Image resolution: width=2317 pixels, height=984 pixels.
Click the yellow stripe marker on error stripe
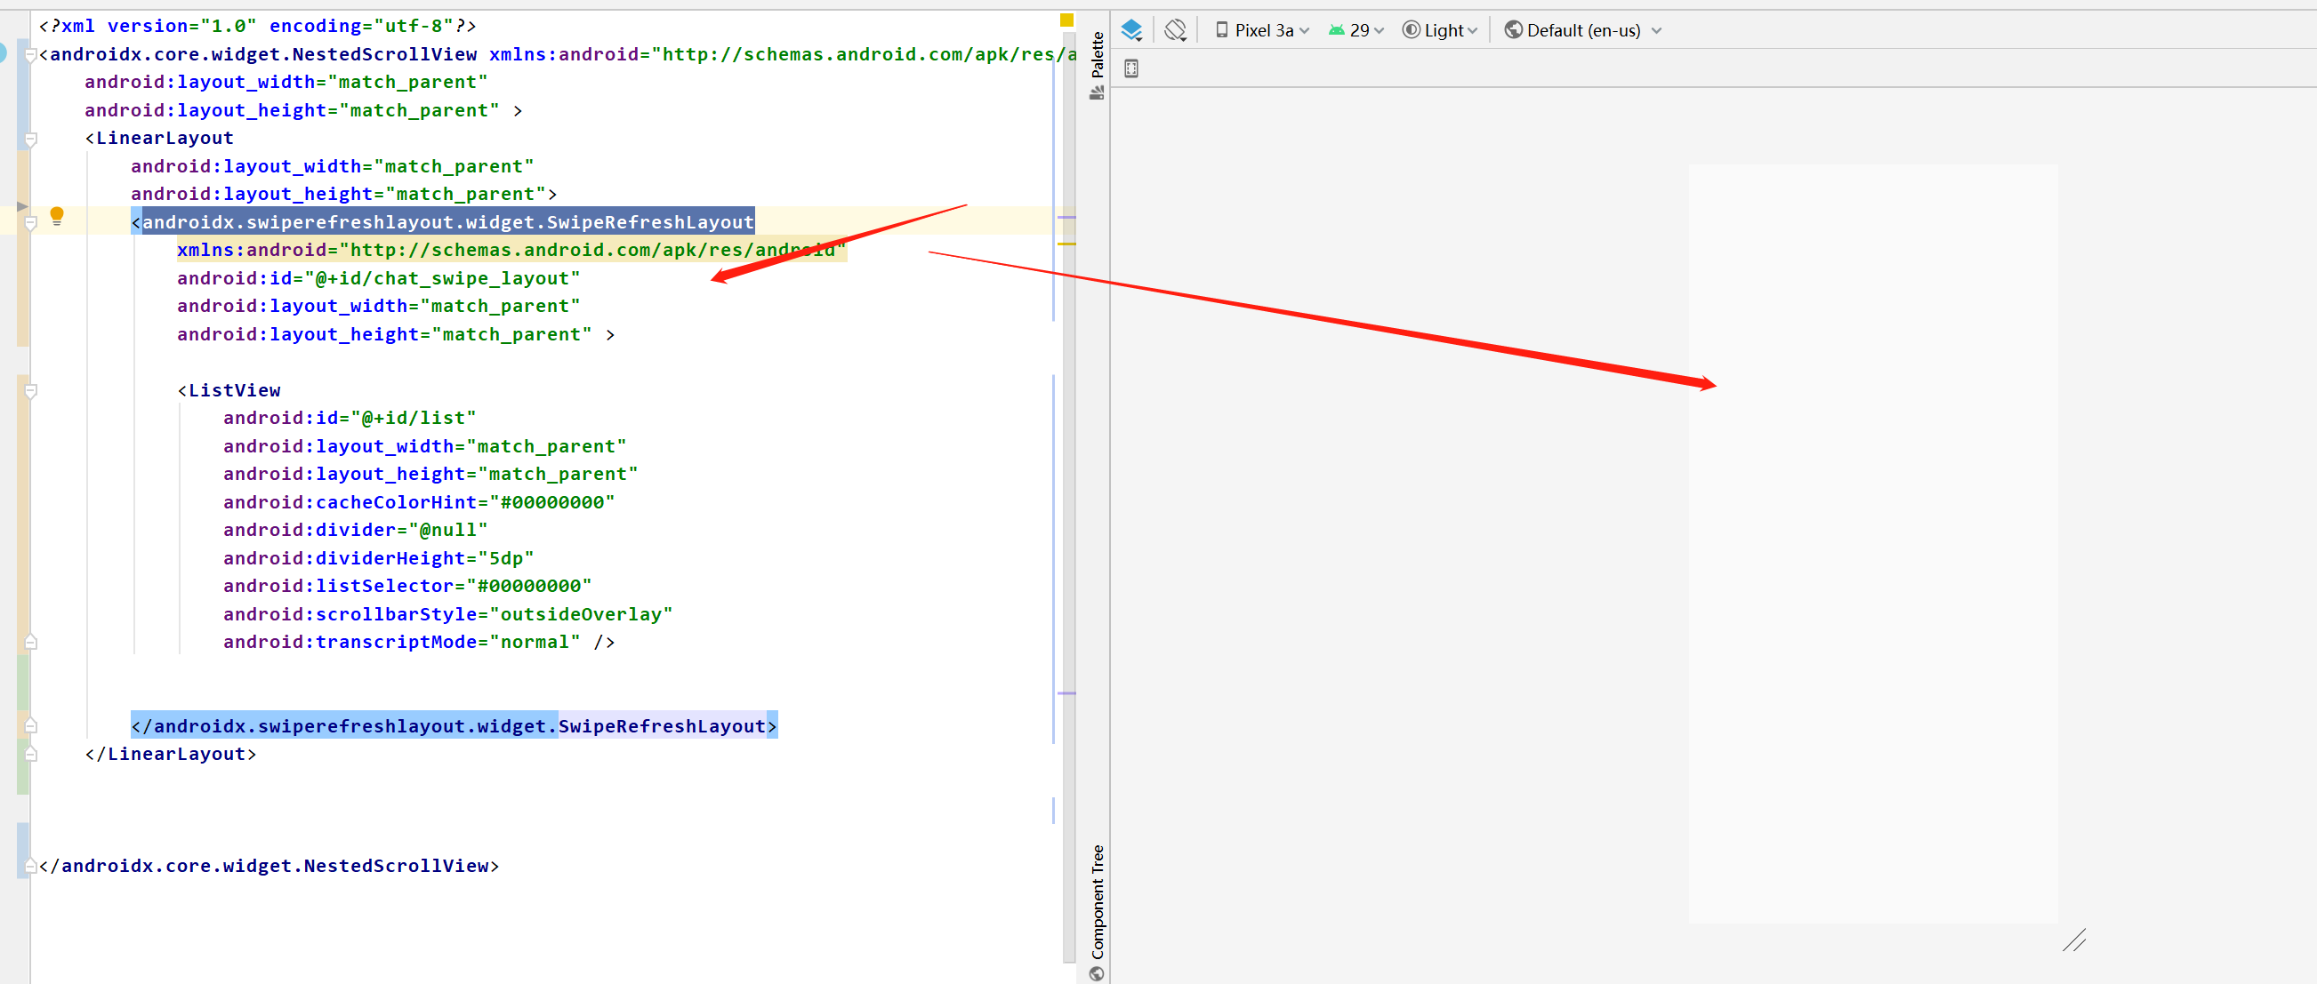pos(1066,244)
